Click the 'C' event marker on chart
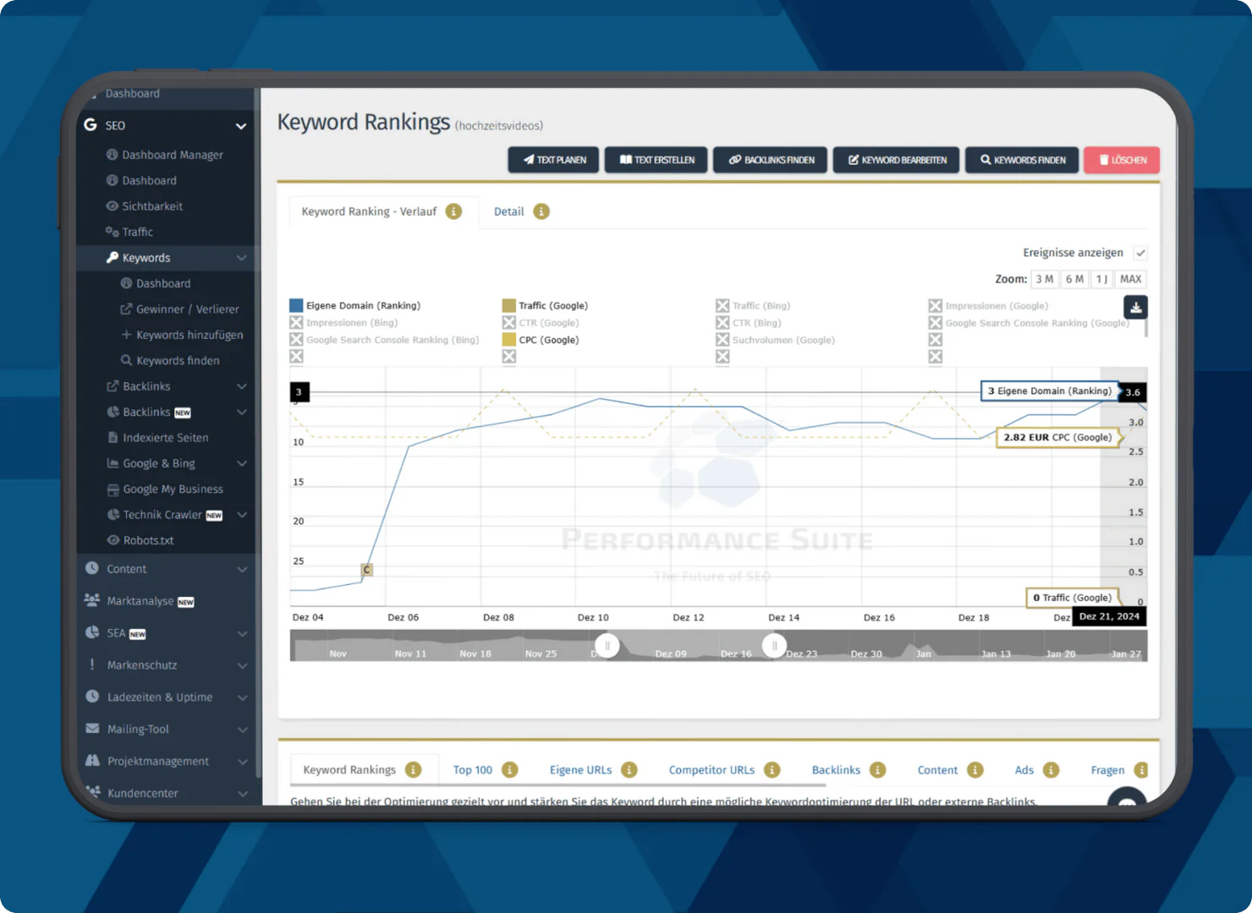The width and height of the screenshot is (1252, 913). [366, 570]
